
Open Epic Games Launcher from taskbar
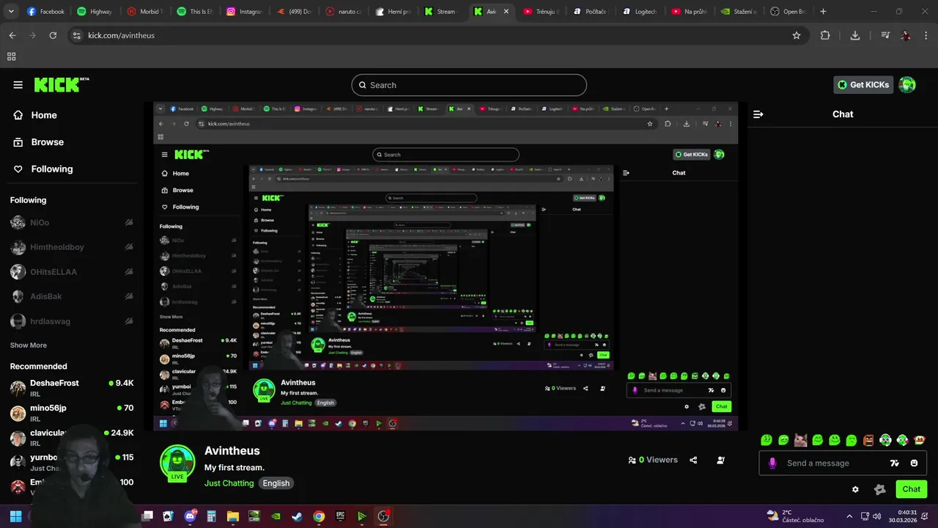340,516
